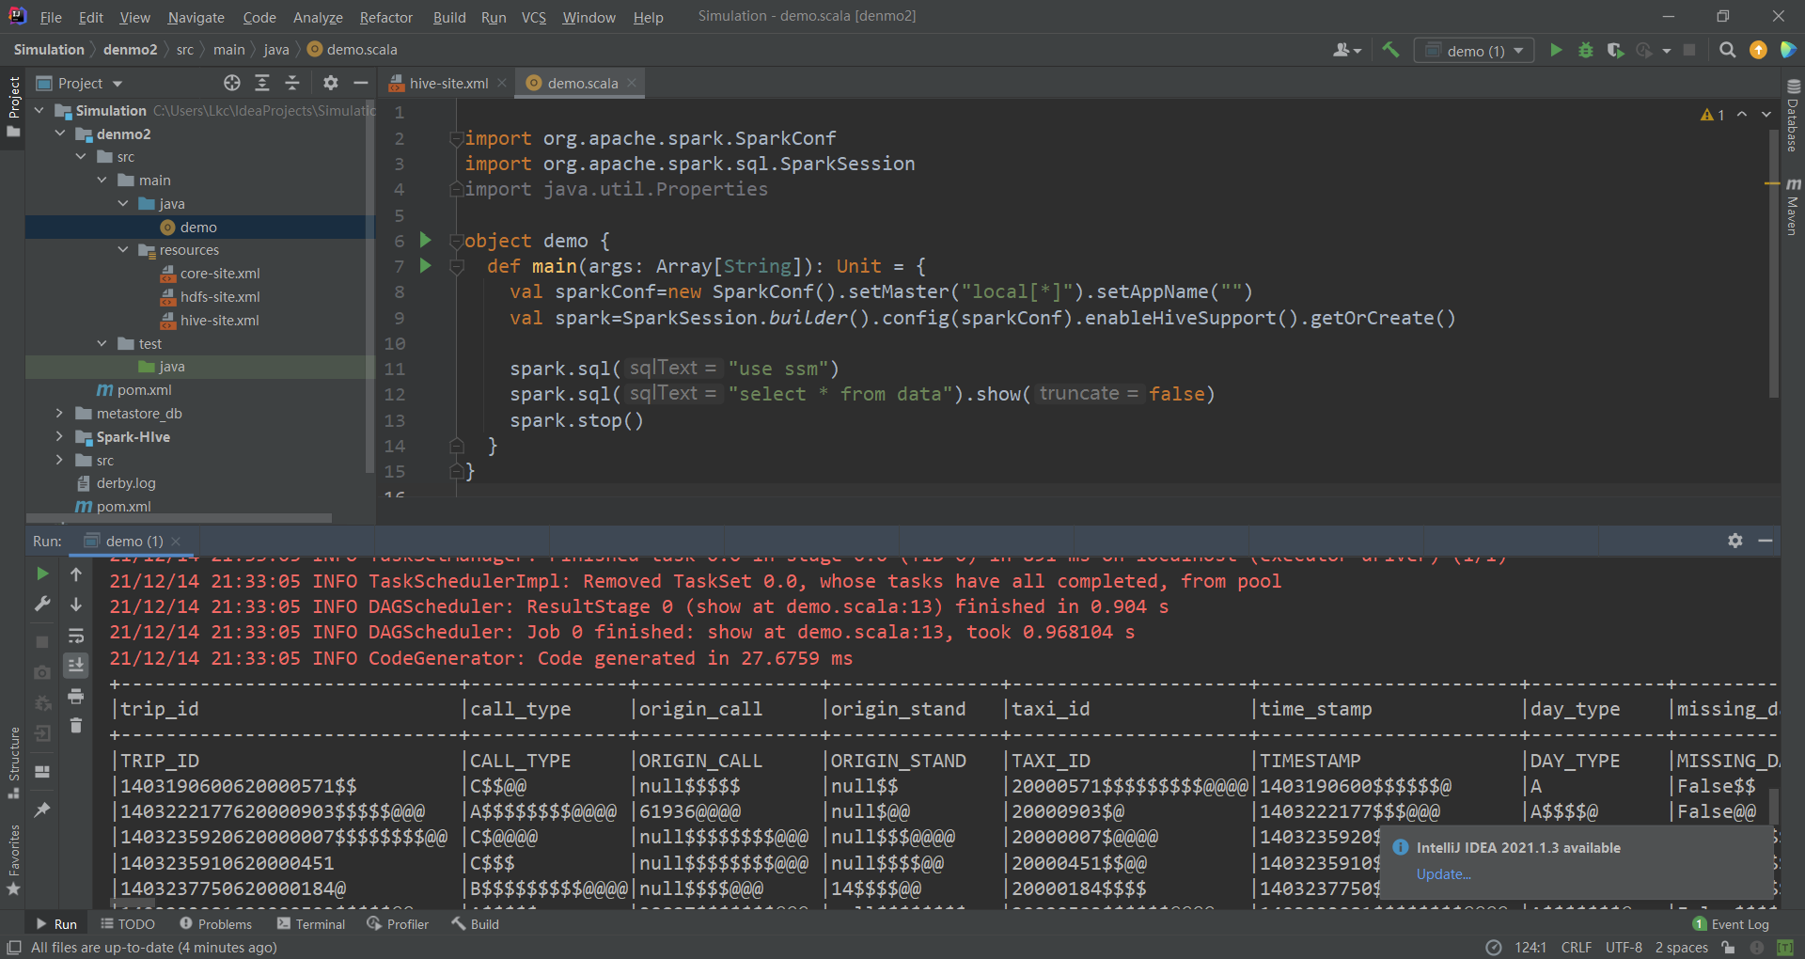Clear all console output trash icon
Viewport: 1805px width, 959px height.
[x=76, y=726]
